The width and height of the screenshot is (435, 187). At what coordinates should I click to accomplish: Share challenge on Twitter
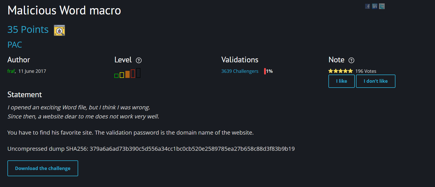pyautogui.click(x=382, y=6)
